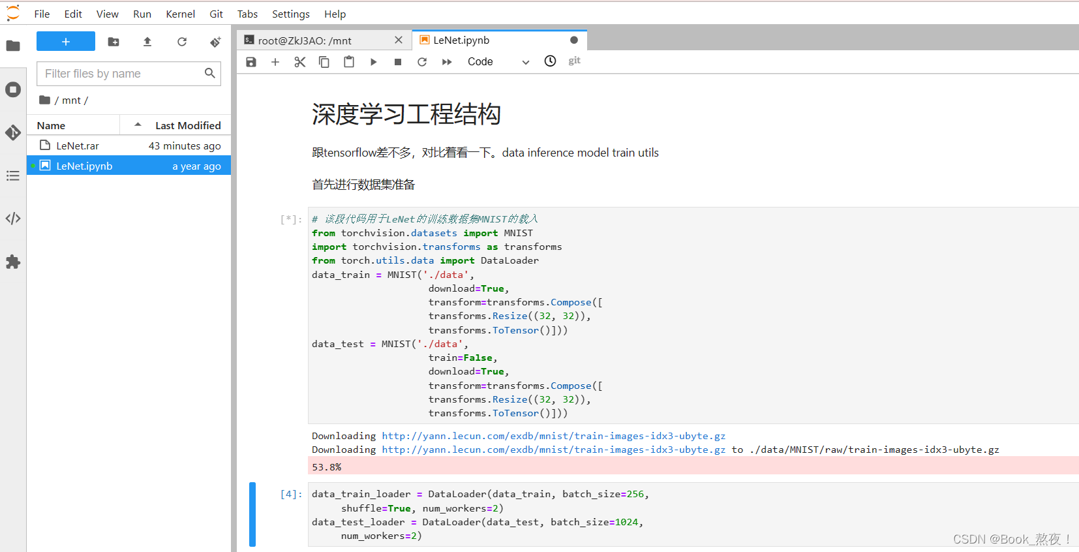Screen dimensions: 1079x552
Task: Refresh the file list
Action: (x=182, y=42)
